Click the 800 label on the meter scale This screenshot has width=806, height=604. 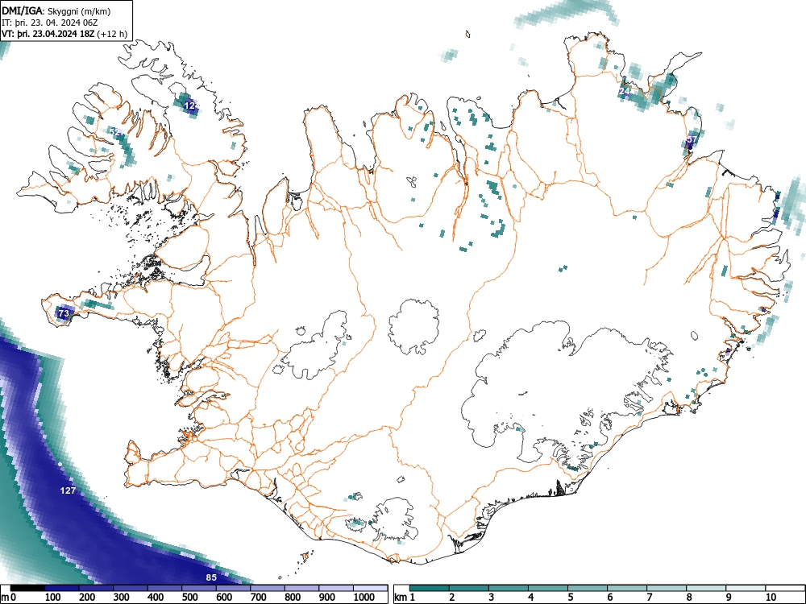coord(293,598)
